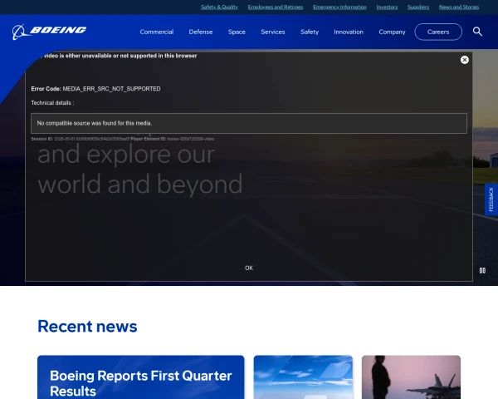Click OK in the error dialog
Image resolution: width=498 pixels, height=399 pixels.
[x=249, y=268]
